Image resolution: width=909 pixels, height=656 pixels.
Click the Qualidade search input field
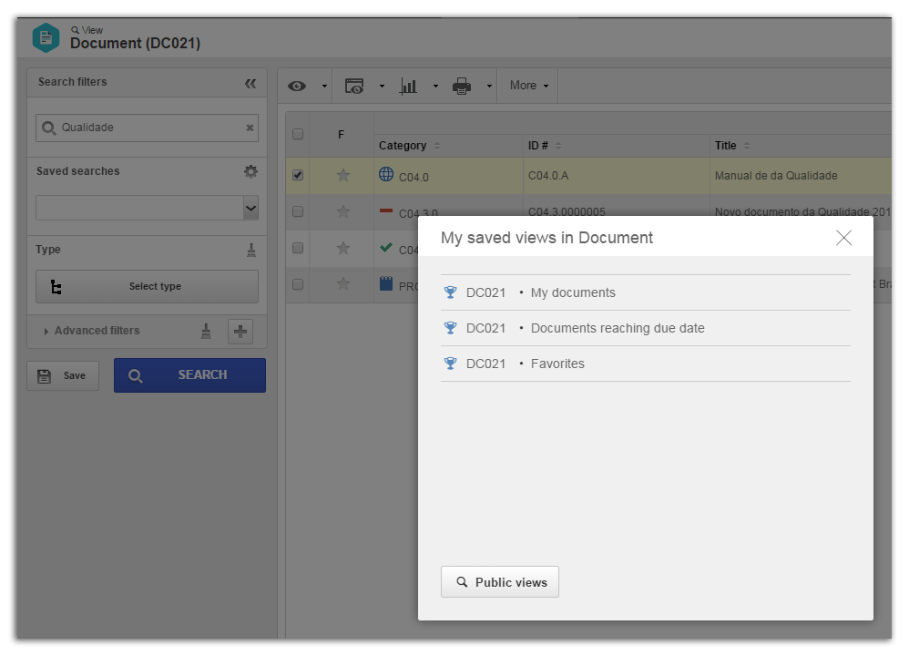pyautogui.click(x=147, y=128)
